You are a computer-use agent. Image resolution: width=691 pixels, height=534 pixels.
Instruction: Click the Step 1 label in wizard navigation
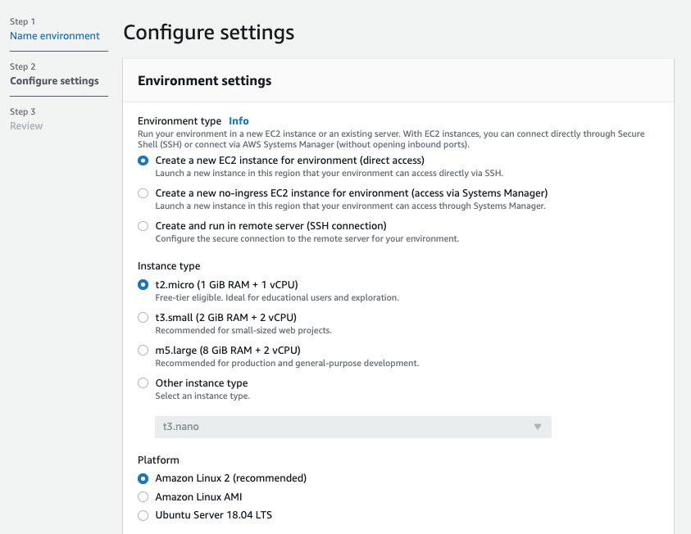[x=23, y=21]
